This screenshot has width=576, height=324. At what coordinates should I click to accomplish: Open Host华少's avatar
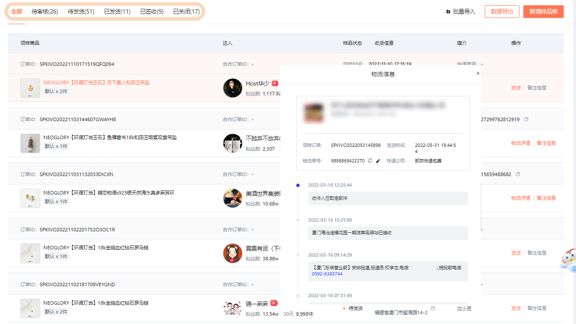[x=233, y=88]
